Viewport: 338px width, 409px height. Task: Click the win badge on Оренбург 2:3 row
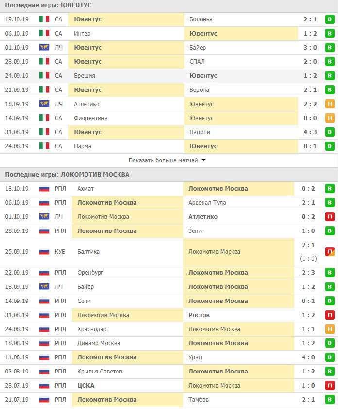330,272
